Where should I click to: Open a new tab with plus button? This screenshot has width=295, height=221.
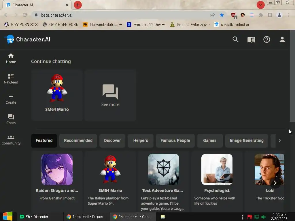click(x=78, y=5)
